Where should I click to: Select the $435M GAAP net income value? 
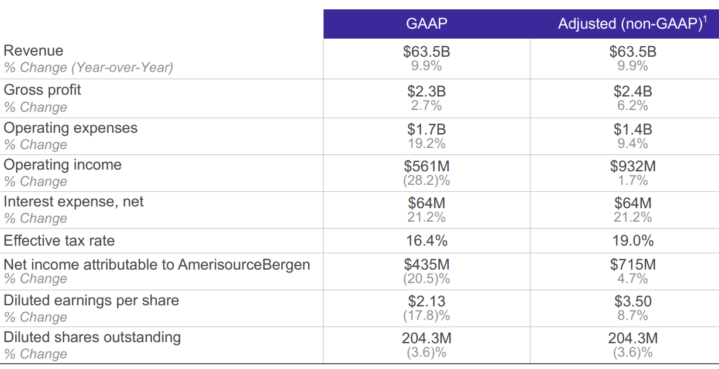[426, 265]
